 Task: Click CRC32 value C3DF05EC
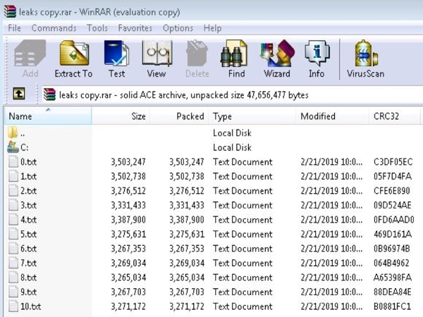(393, 162)
